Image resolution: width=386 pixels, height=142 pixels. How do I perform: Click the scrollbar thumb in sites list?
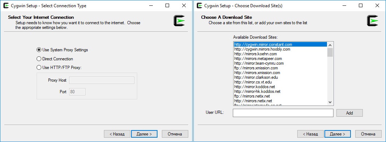(330, 52)
